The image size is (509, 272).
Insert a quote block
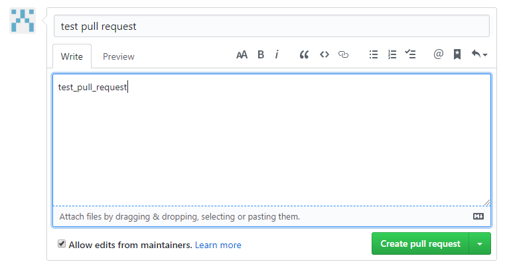coord(304,54)
